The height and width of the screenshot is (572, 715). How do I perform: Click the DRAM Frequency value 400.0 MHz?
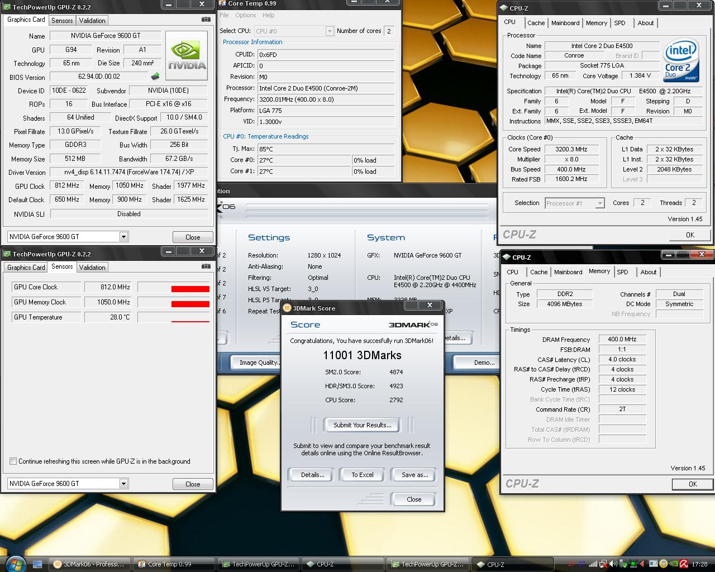click(x=622, y=339)
